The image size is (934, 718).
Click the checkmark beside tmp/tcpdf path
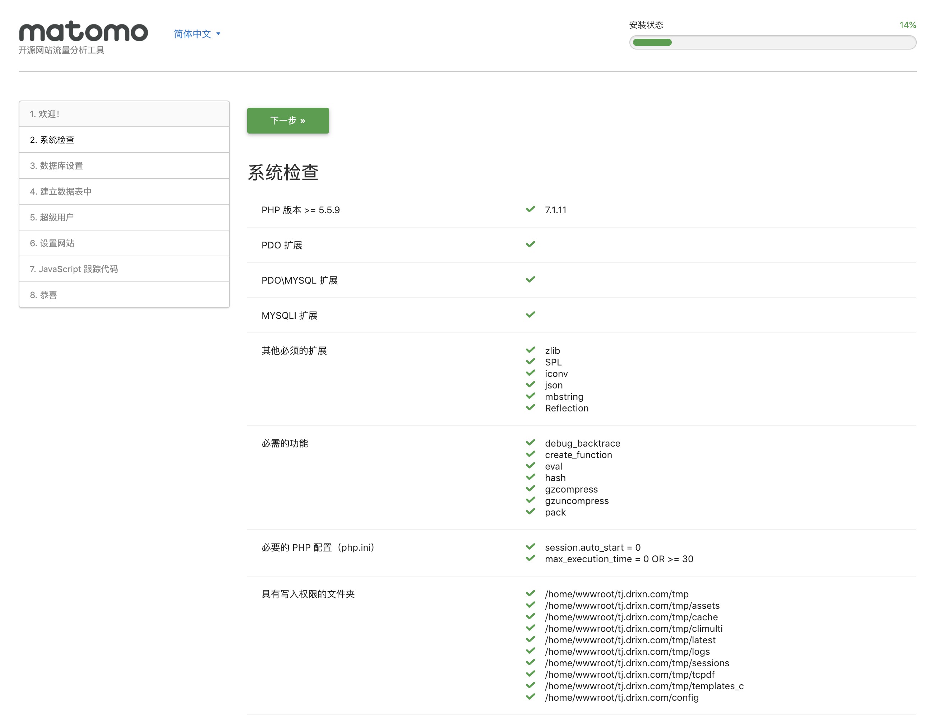coord(530,674)
